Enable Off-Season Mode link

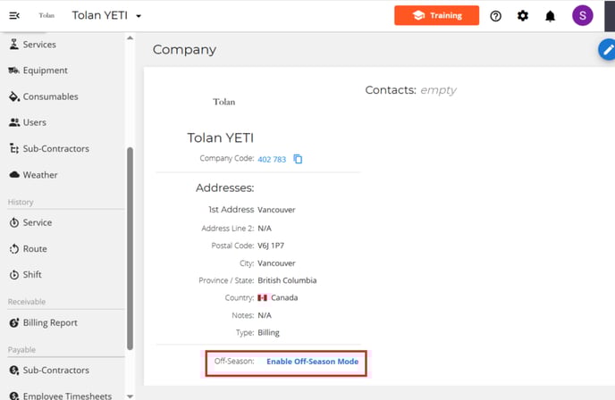click(312, 362)
